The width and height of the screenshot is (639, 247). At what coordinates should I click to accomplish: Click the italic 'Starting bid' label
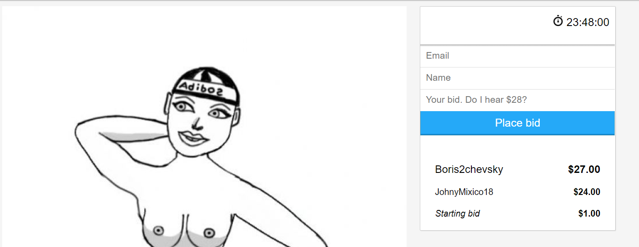(x=457, y=213)
